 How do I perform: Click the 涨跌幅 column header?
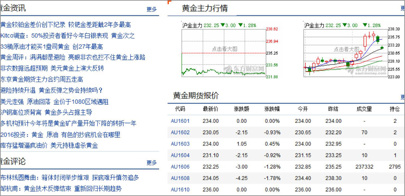(x=272, y=109)
